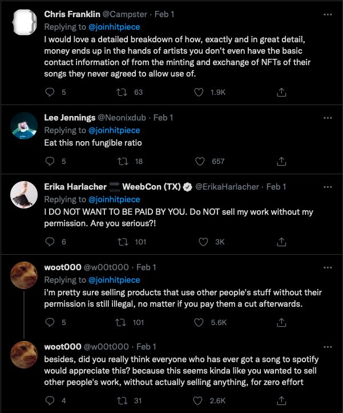
Task: Share Chris Franklin's tweet
Action: 281,92
